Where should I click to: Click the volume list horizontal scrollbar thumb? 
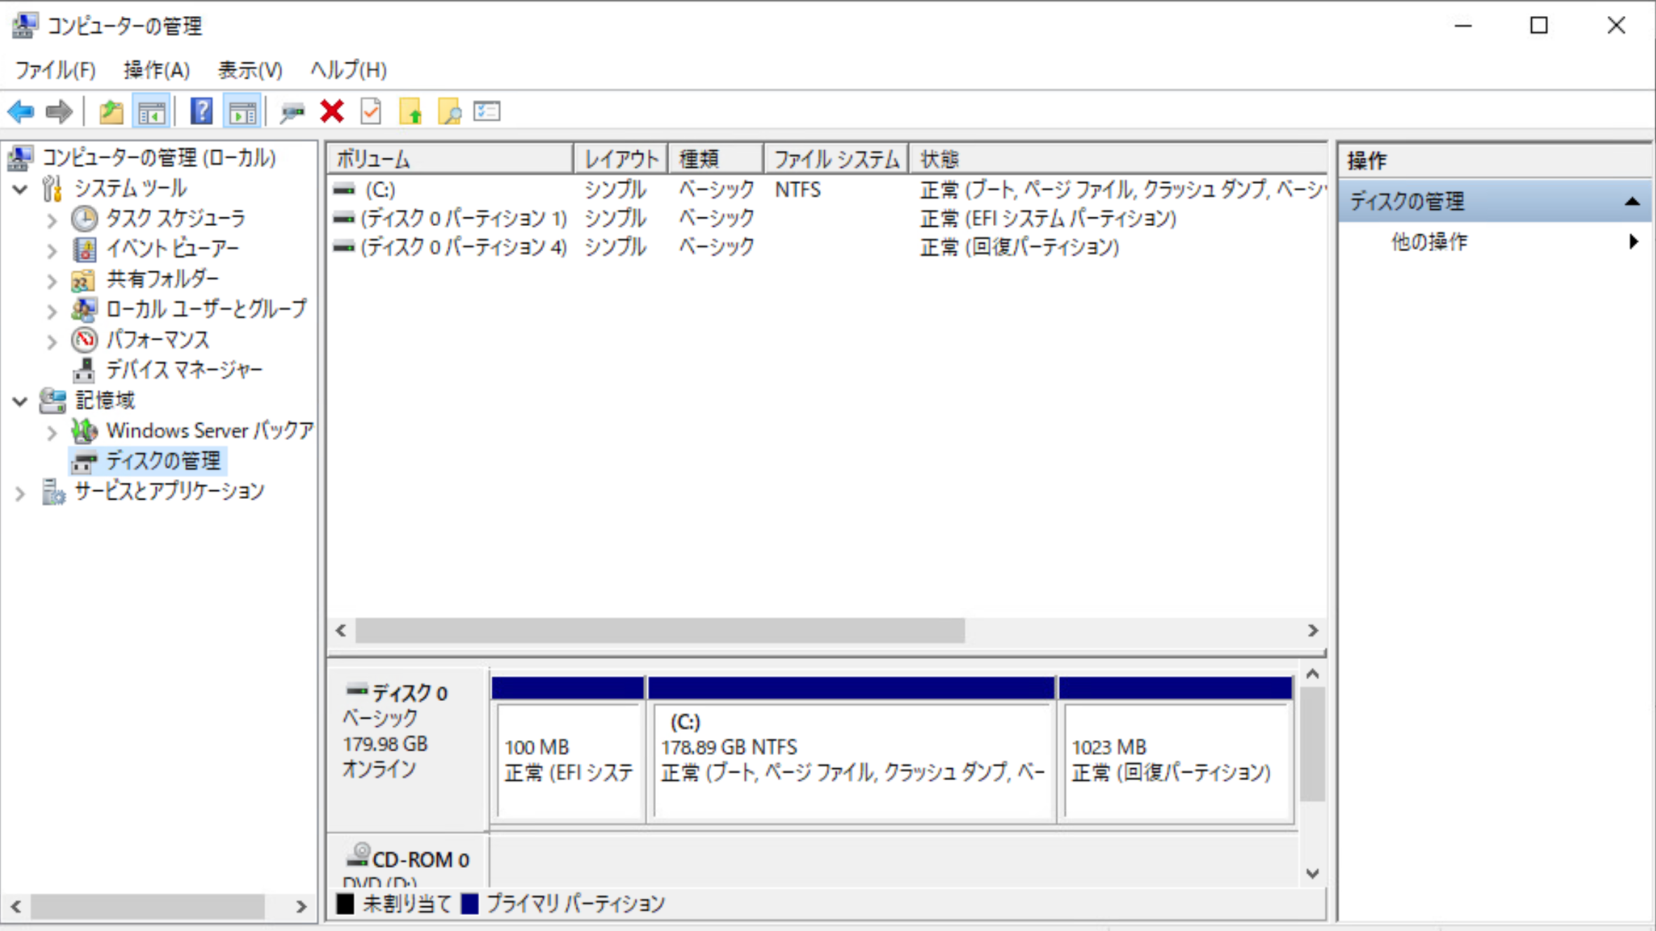[x=659, y=631]
